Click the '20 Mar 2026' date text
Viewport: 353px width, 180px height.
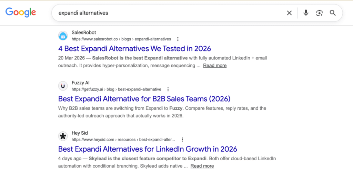(71, 58)
